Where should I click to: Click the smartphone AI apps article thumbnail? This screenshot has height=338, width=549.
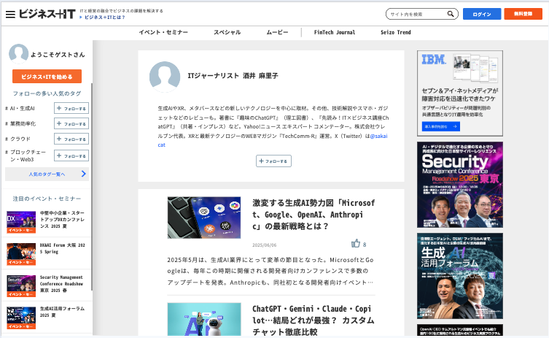tap(204, 218)
